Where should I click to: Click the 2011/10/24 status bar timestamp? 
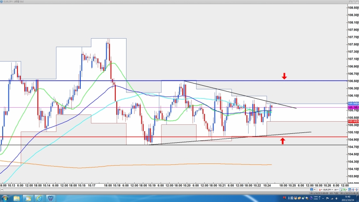pyautogui.click(x=349, y=193)
